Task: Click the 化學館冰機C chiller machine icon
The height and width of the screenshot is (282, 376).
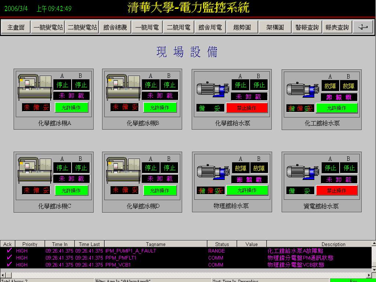Action: (35, 170)
